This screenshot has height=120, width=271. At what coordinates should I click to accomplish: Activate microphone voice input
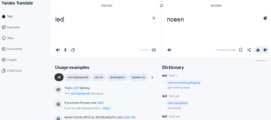[x=65, y=50]
